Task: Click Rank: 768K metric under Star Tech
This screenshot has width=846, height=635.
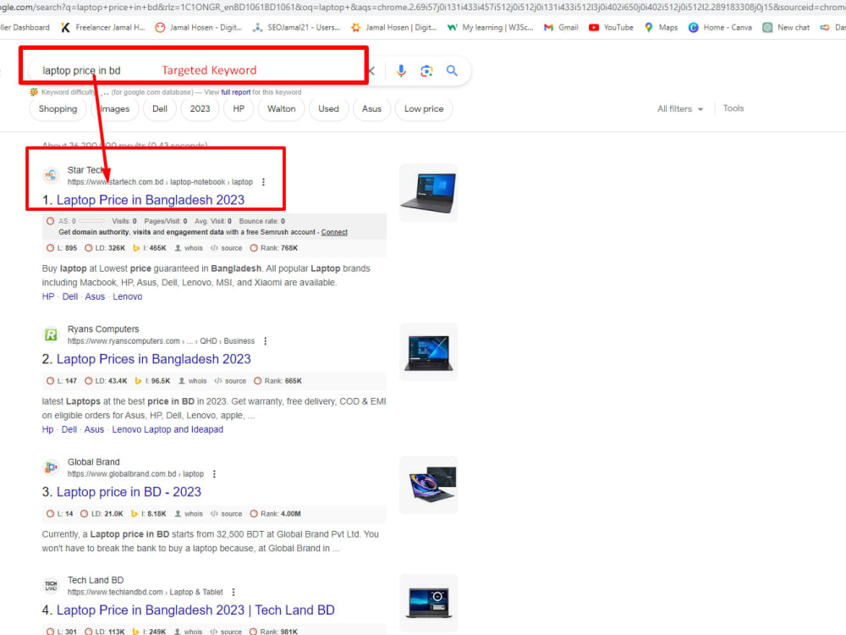Action: [x=274, y=248]
